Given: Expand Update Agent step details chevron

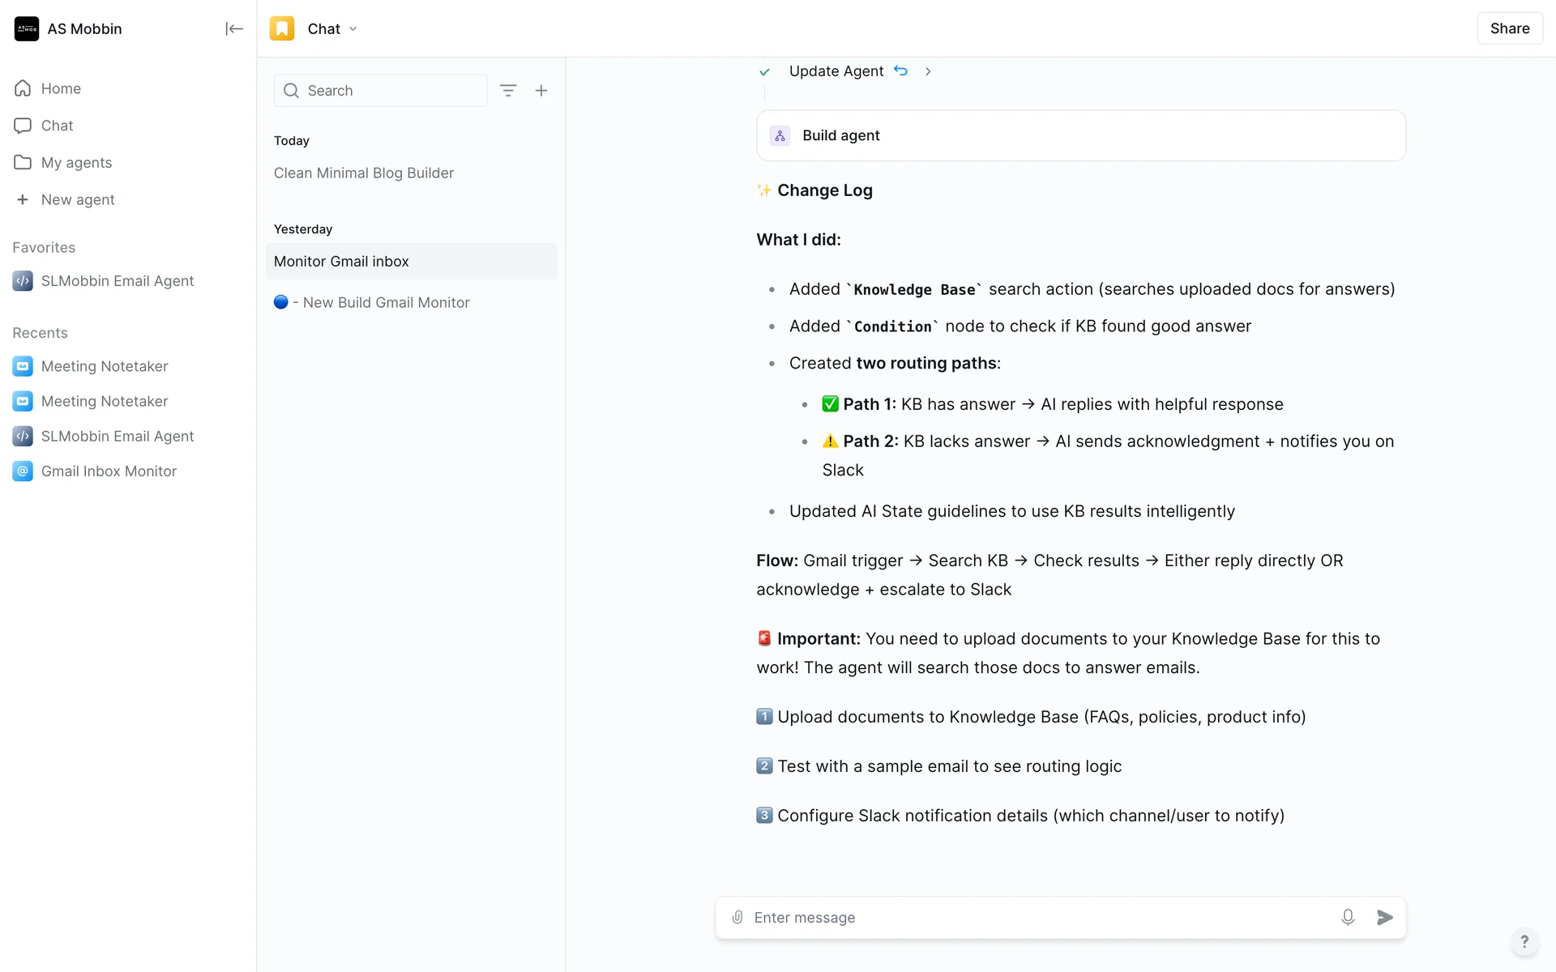Looking at the screenshot, I should [x=928, y=71].
